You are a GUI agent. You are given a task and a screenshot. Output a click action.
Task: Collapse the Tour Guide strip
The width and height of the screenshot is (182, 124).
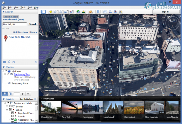point(42,98)
